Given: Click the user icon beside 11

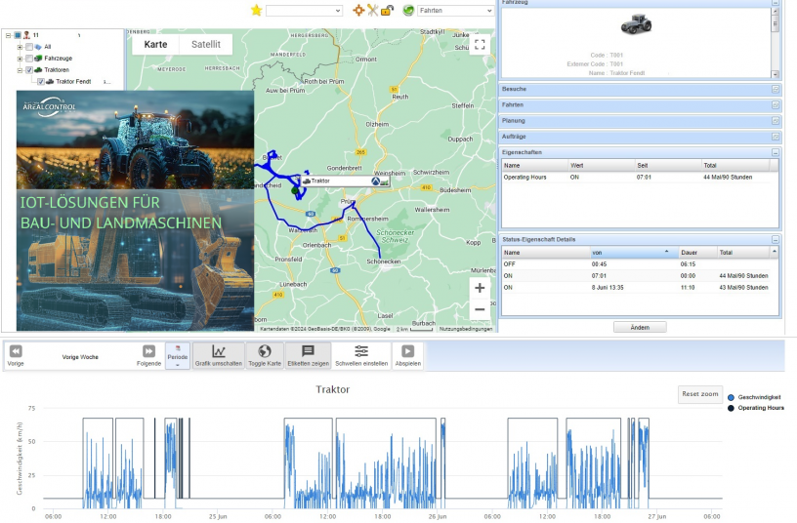Looking at the screenshot, I should click(x=26, y=35).
